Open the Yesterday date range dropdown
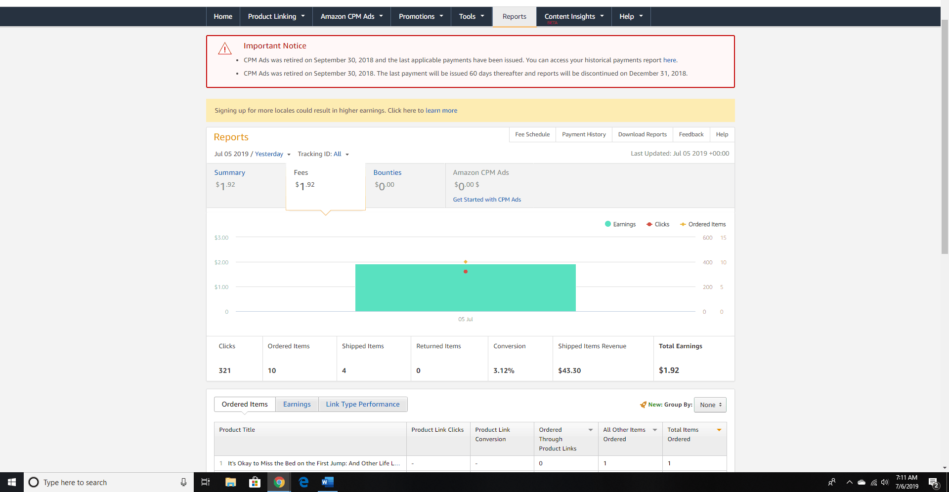Image resolution: width=949 pixels, height=492 pixels. (272, 154)
